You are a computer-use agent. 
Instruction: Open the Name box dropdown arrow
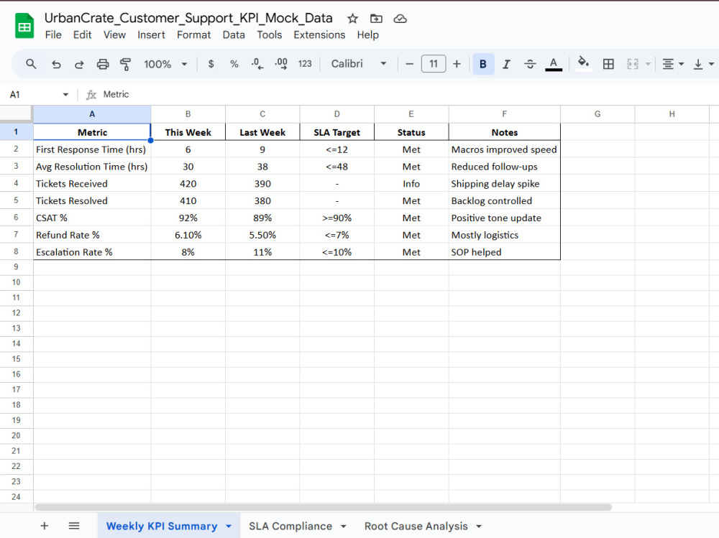[65, 94]
